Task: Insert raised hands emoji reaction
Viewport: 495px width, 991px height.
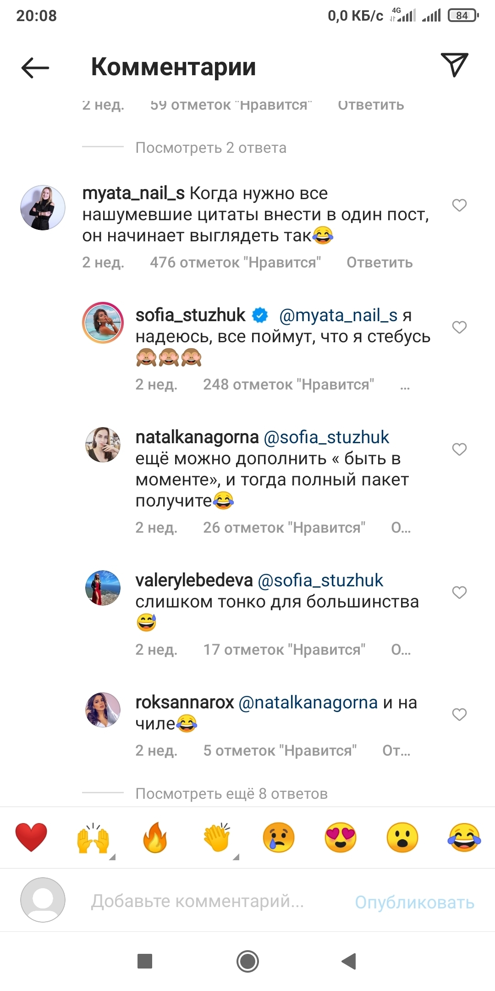Action: [93, 838]
